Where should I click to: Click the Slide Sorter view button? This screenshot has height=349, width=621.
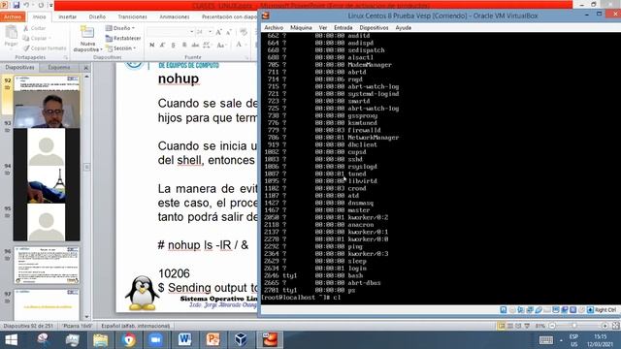point(510,326)
